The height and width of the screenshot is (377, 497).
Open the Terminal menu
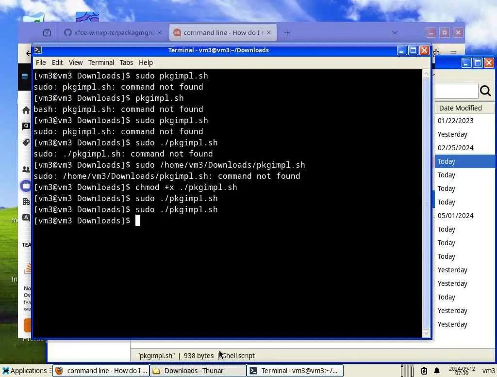point(101,63)
